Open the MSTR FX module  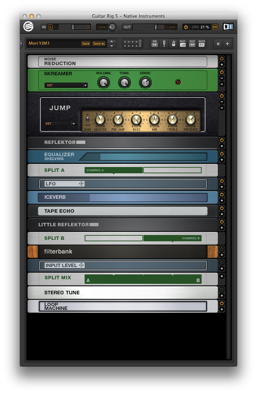202,44
